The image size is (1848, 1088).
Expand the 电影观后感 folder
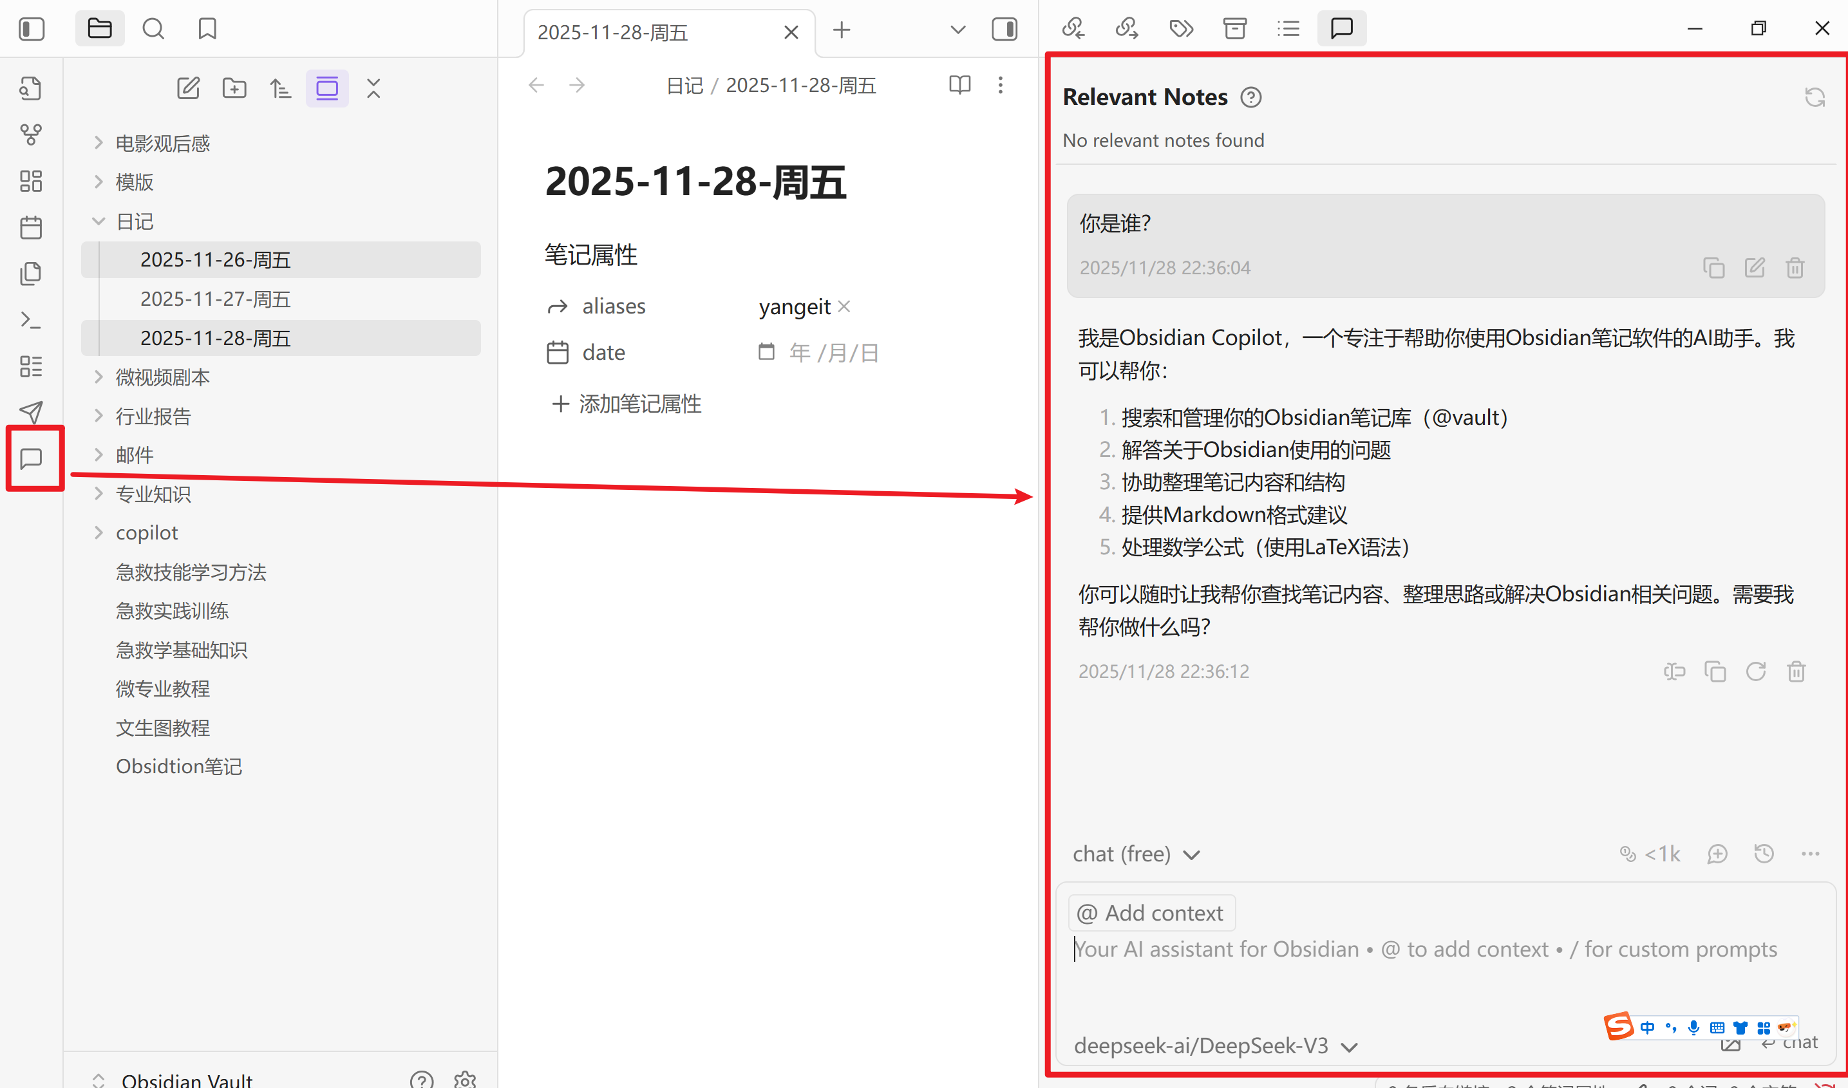[162, 143]
